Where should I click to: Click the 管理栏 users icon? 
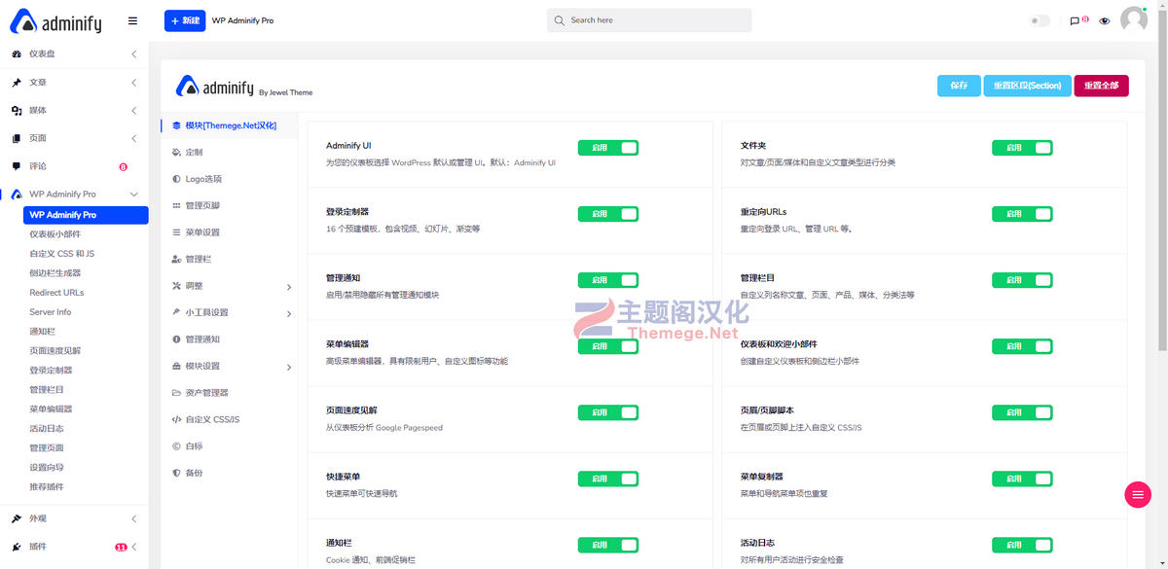click(x=176, y=260)
